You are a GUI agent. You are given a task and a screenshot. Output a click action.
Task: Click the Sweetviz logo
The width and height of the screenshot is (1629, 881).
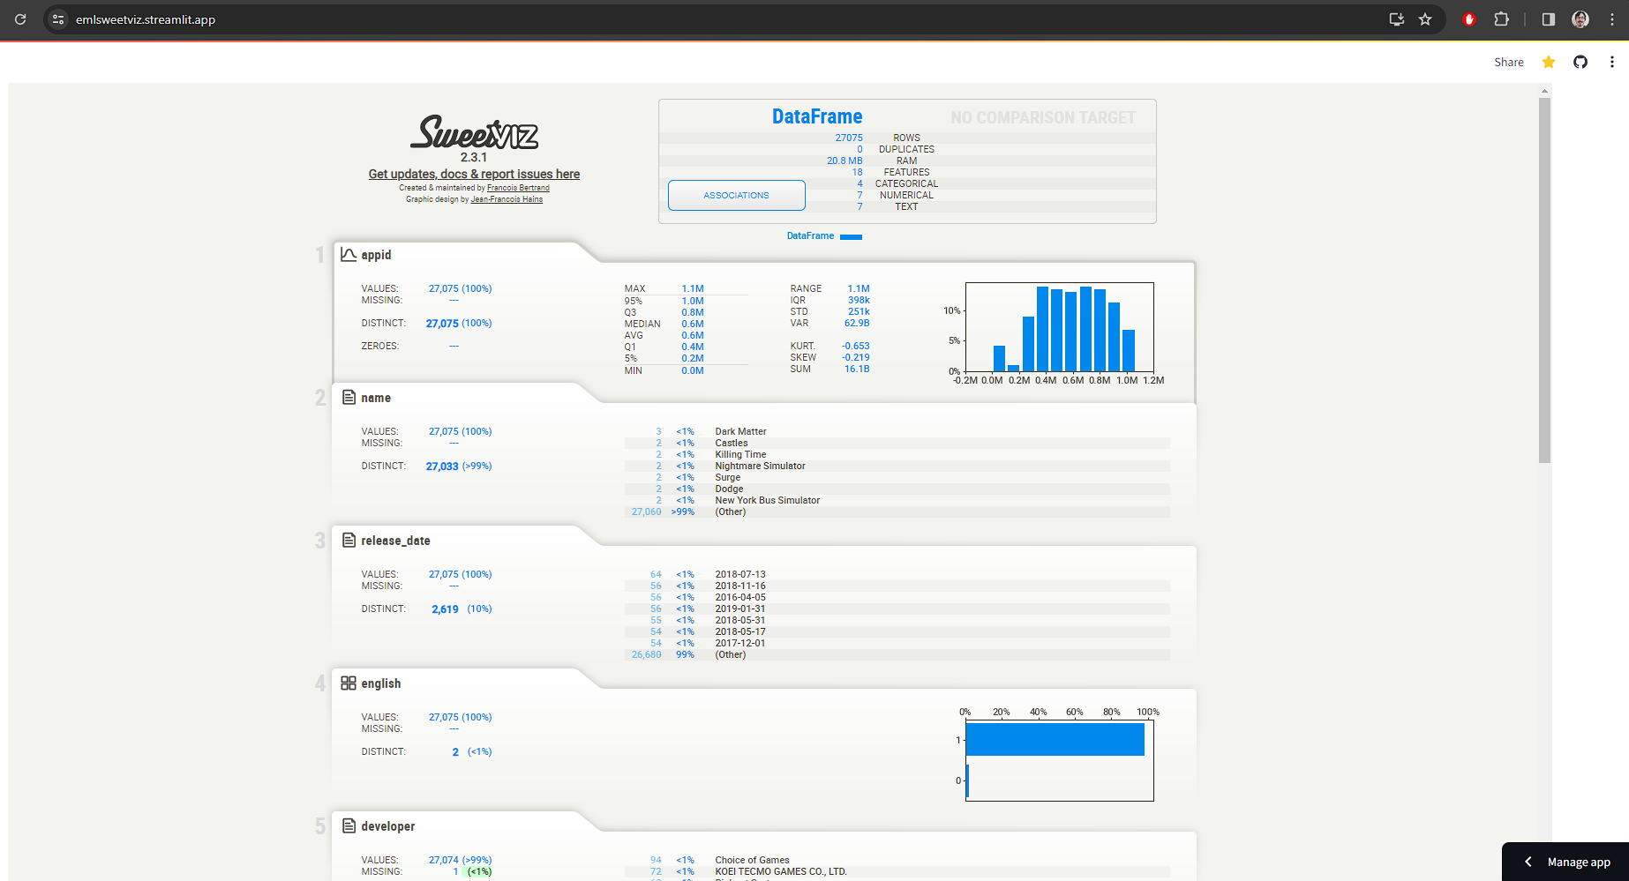pos(474,132)
